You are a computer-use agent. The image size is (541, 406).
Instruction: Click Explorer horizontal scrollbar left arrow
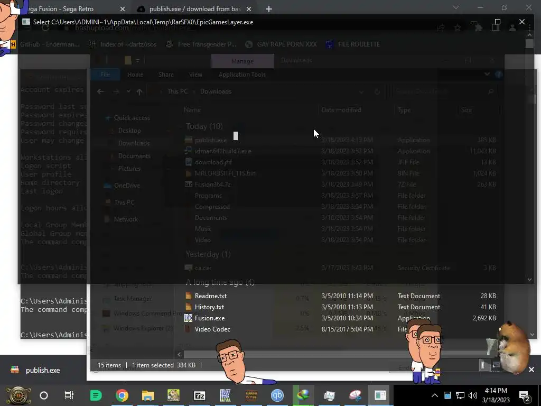[x=179, y=354]
